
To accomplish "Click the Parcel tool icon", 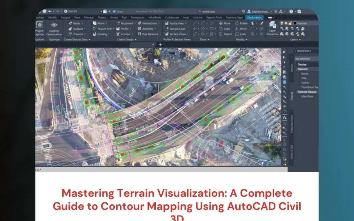I will tap(95, 23).
